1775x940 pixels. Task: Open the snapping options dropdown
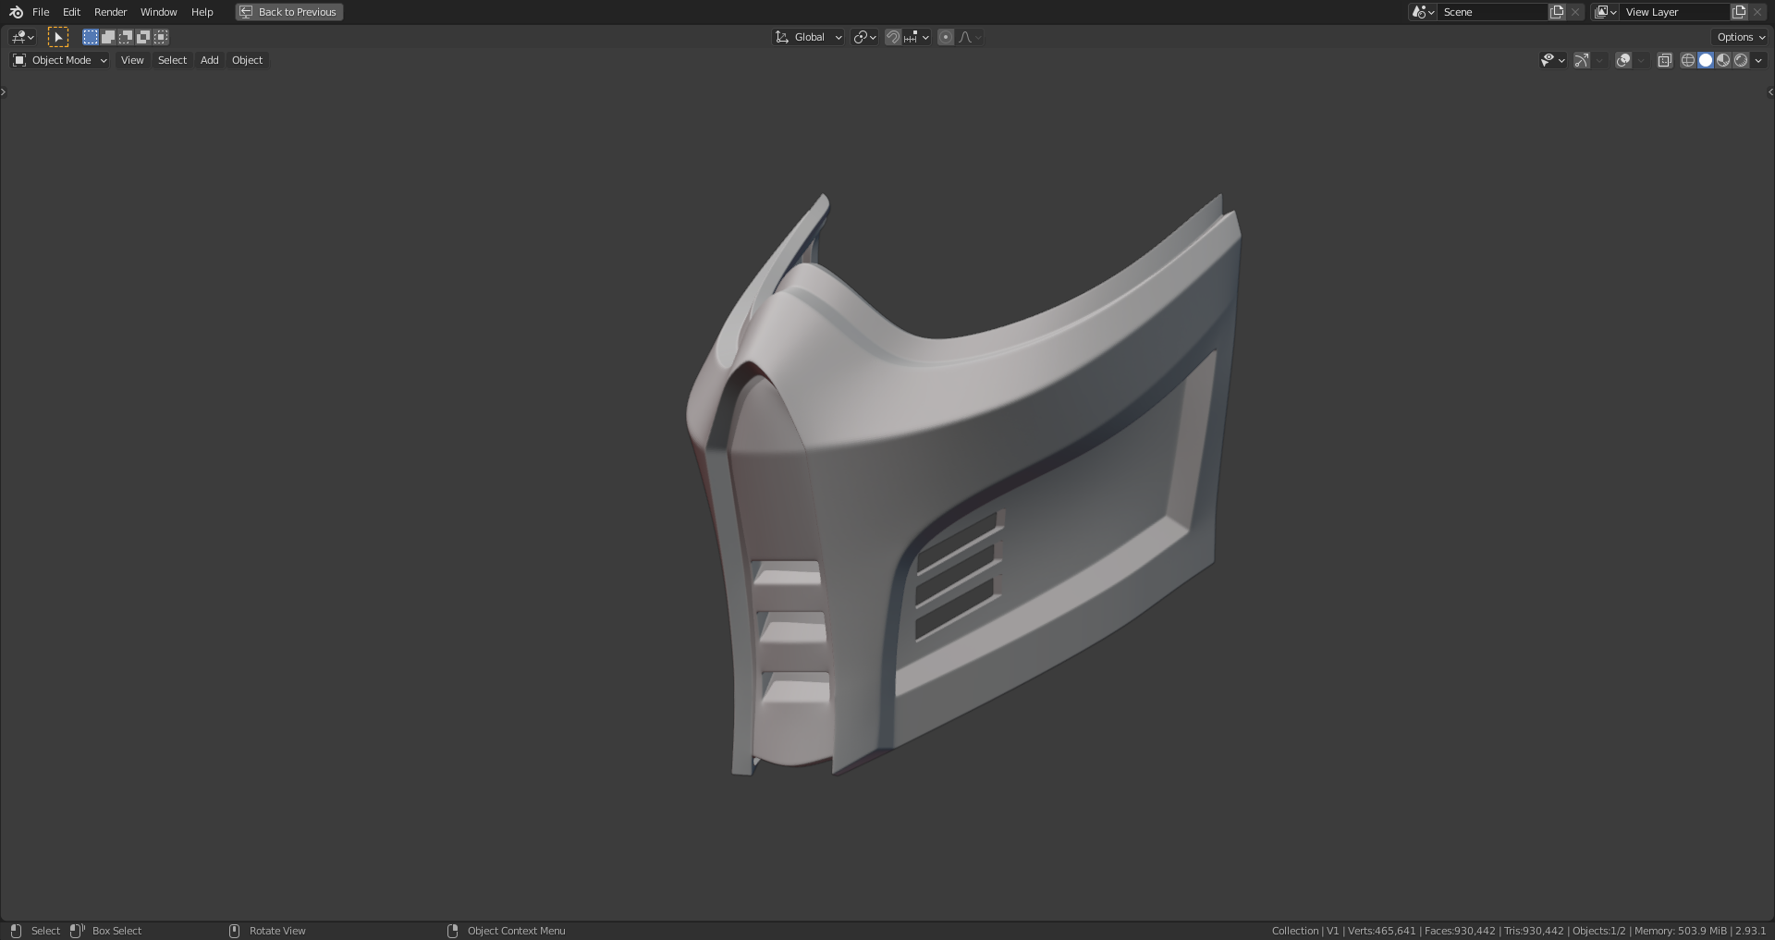916,37
